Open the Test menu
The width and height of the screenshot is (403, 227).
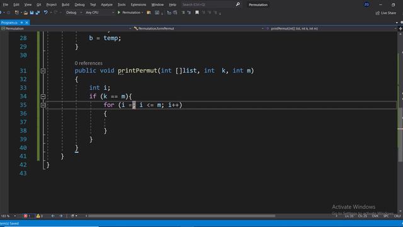(x=93, y=4)
